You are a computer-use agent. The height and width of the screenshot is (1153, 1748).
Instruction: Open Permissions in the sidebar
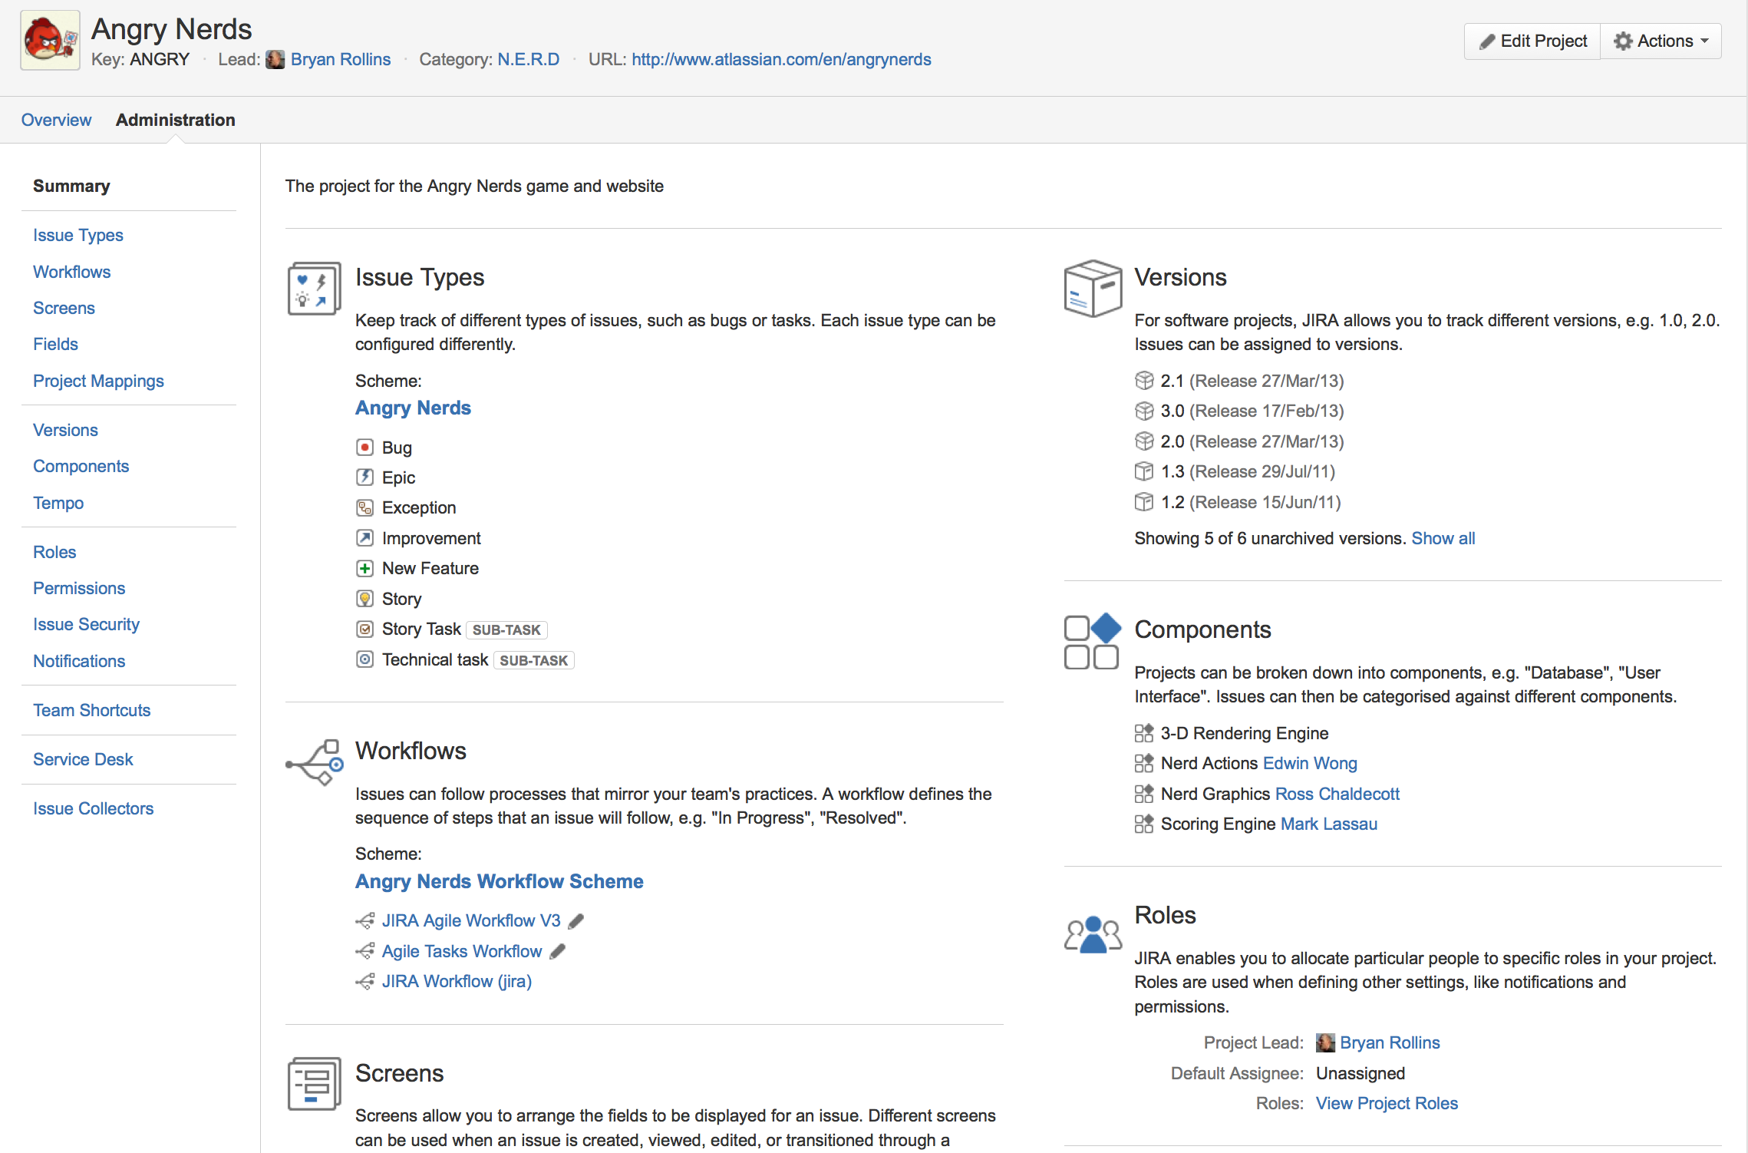click(x=79, y=588)
